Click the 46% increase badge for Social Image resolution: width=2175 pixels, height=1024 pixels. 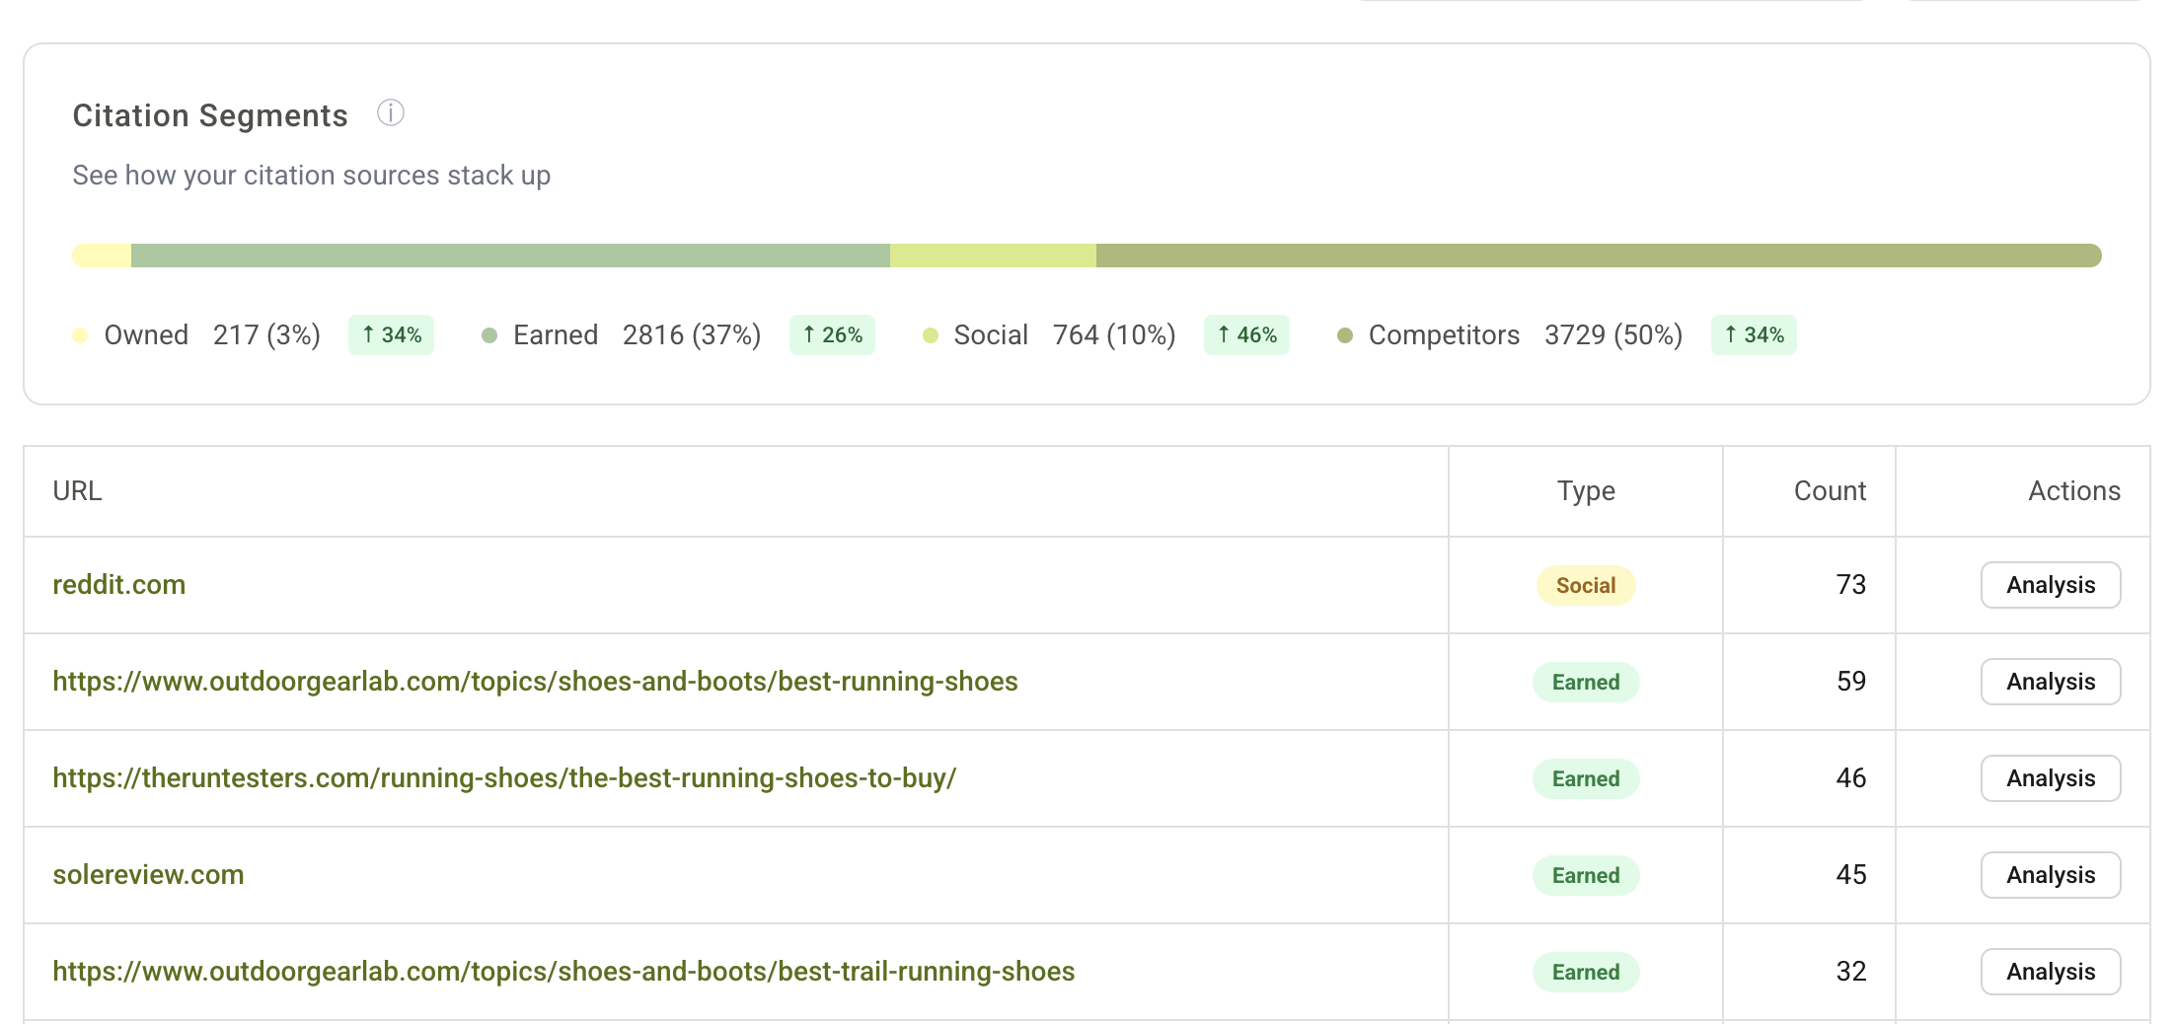pyautogui.click(x=1246, y=335)
